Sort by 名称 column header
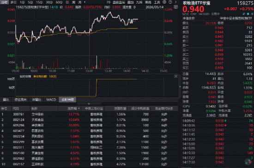 pyautogui.click(x=34, y=108)
